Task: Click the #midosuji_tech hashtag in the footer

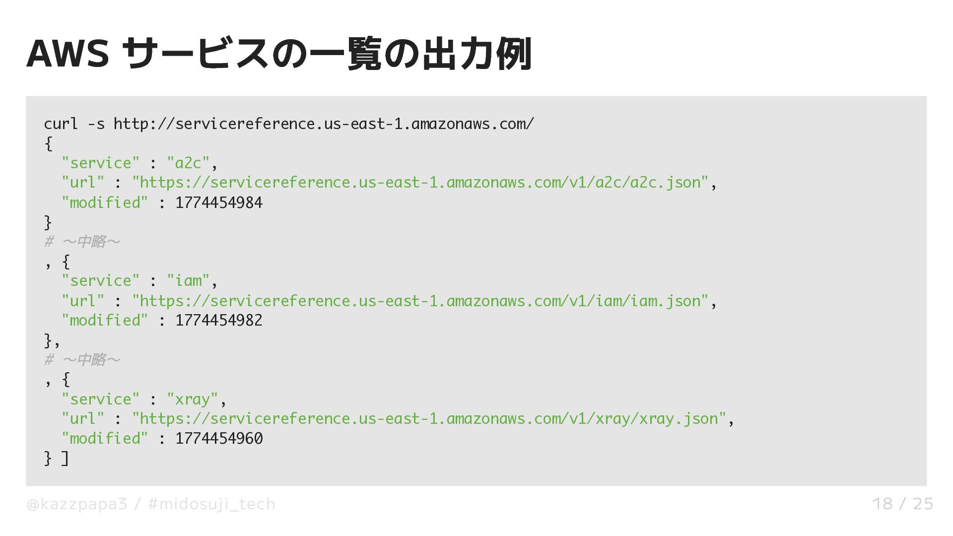Action: click(211, 504)
